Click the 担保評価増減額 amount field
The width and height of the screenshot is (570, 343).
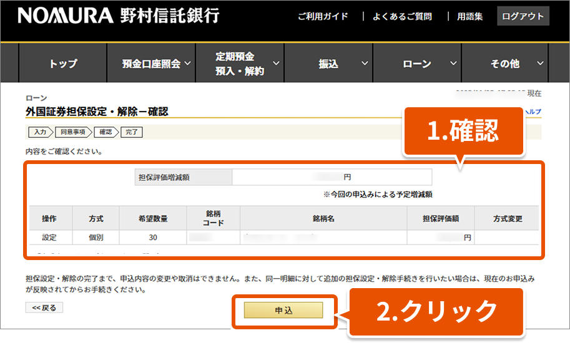point(331,177)
